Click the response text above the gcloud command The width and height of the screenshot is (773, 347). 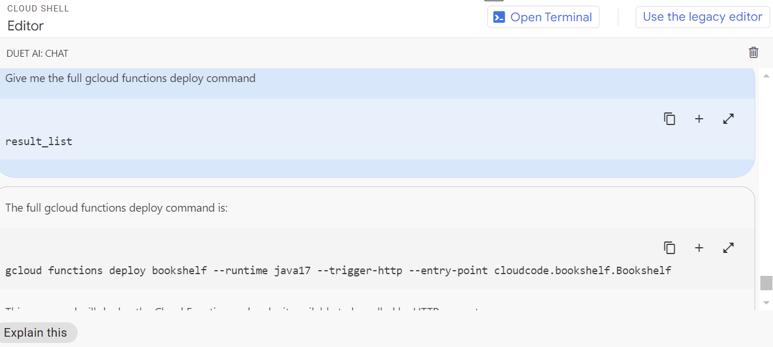117,208
